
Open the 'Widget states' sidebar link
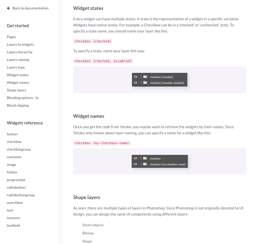pyautogui.click(x=18, y=75)
